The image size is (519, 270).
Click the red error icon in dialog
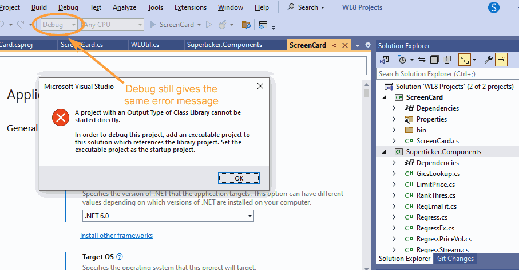[x=61, y=118]
